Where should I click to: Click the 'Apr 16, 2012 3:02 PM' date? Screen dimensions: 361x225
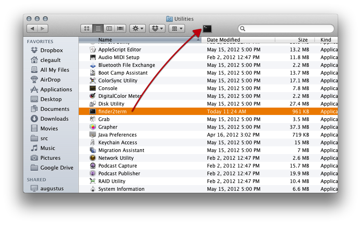tap(233, 135)
